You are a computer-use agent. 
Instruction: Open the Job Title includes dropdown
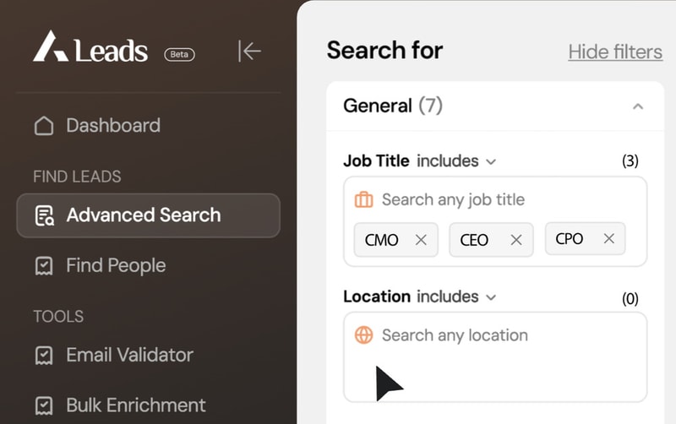coord(456,160)
